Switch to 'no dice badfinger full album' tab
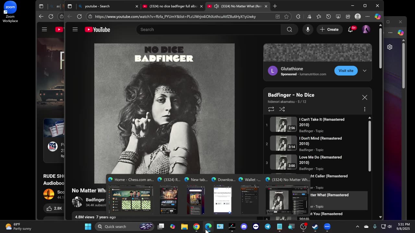Viewport: 415px width, 233px height. [x=172, y=6]
